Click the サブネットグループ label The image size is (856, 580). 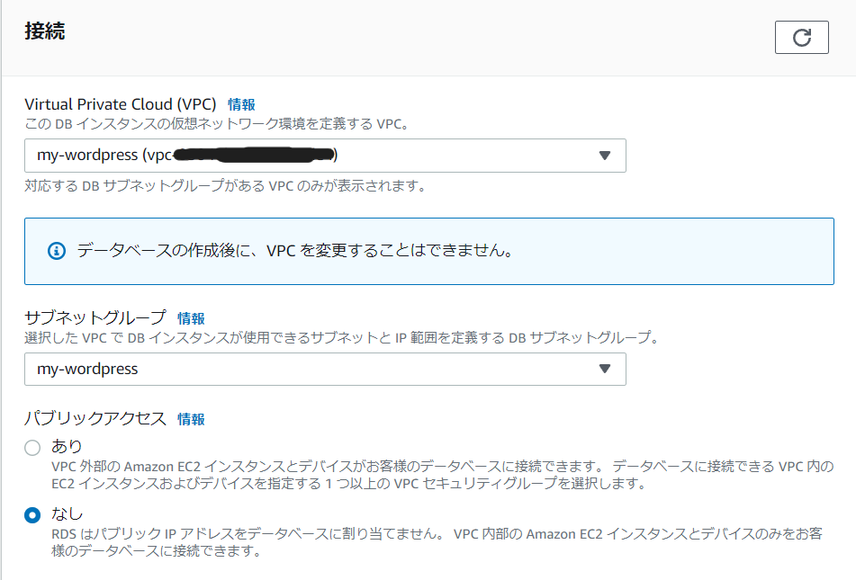point(95,317)
